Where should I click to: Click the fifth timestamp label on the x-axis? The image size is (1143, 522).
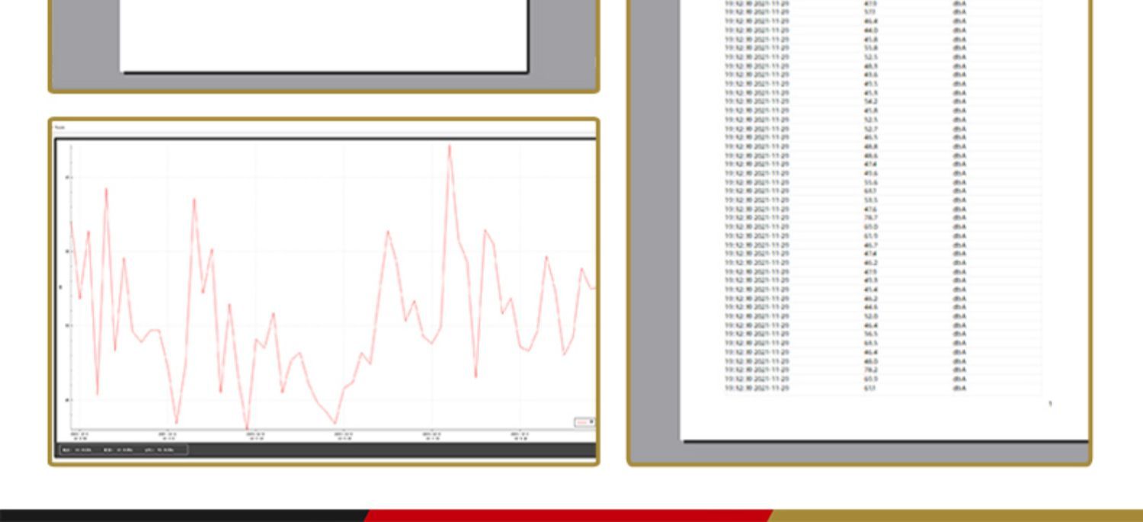click(x=432, y=437)
